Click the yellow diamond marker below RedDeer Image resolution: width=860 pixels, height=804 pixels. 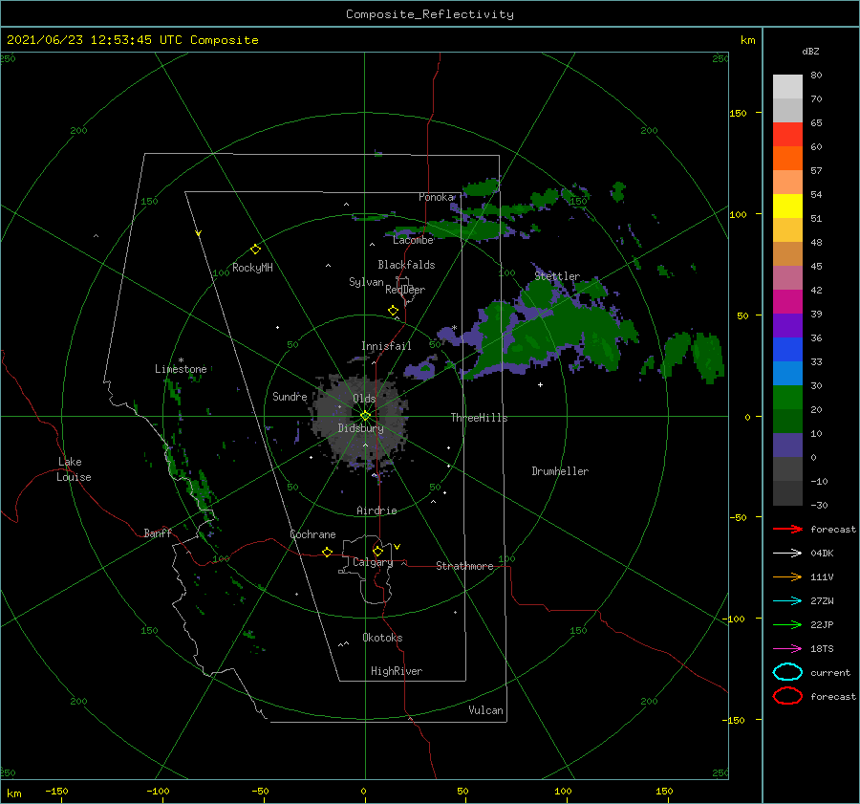393,311
